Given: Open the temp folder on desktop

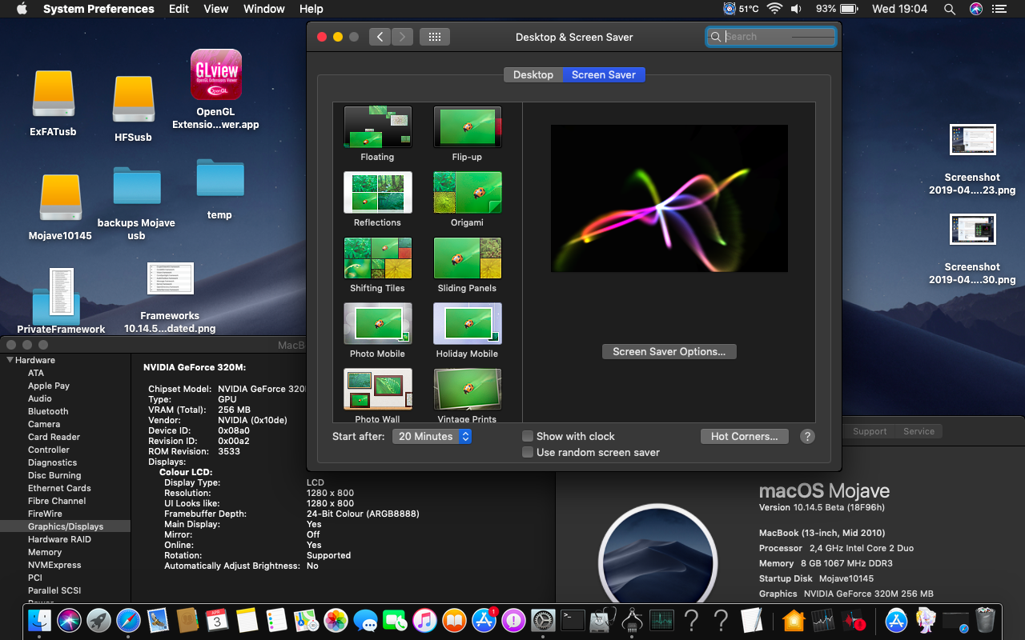Looking at the screenshot, I should [219, 179].
